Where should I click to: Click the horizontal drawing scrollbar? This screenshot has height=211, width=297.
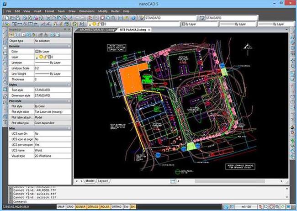pyautogui.click(x=229, y=181)
